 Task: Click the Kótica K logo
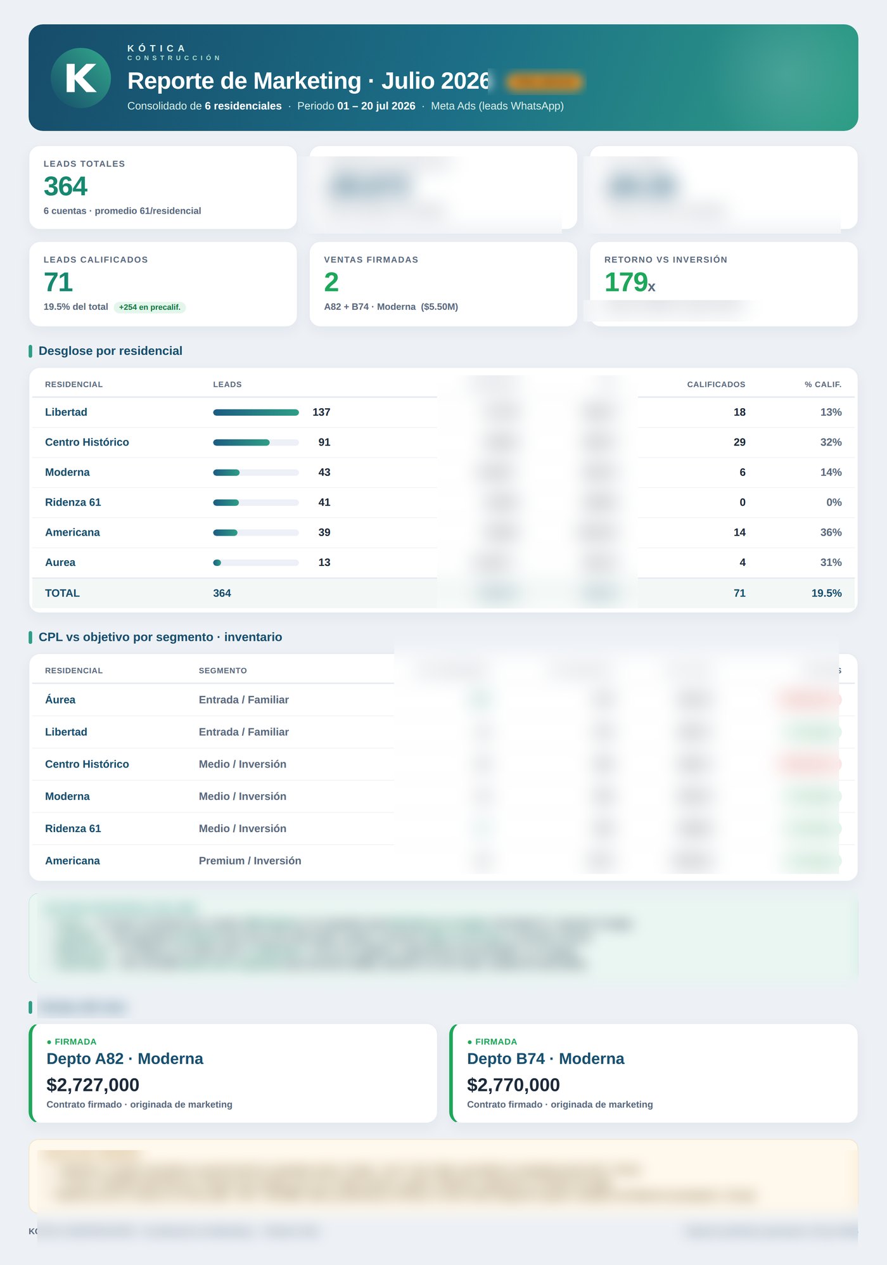point(80,78)
